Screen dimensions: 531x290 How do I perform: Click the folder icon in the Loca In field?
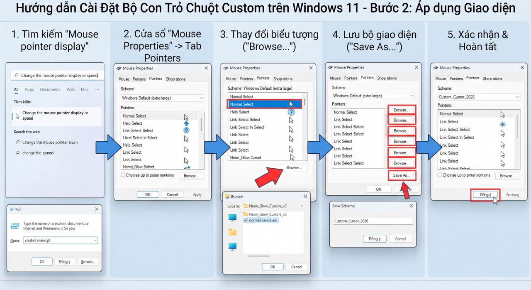(246, 206)
